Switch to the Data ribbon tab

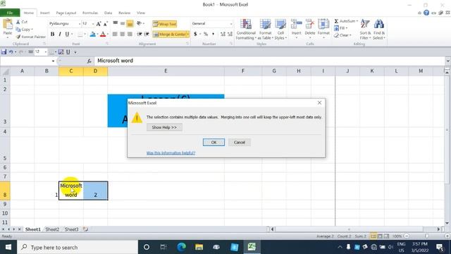coord(108,13)
